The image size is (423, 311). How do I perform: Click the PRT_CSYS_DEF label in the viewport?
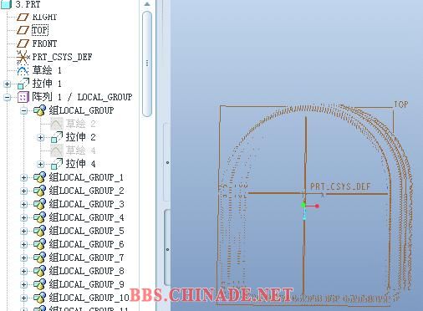pos(340,186)
